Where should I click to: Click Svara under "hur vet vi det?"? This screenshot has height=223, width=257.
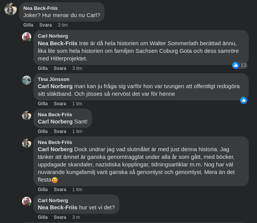60,217
